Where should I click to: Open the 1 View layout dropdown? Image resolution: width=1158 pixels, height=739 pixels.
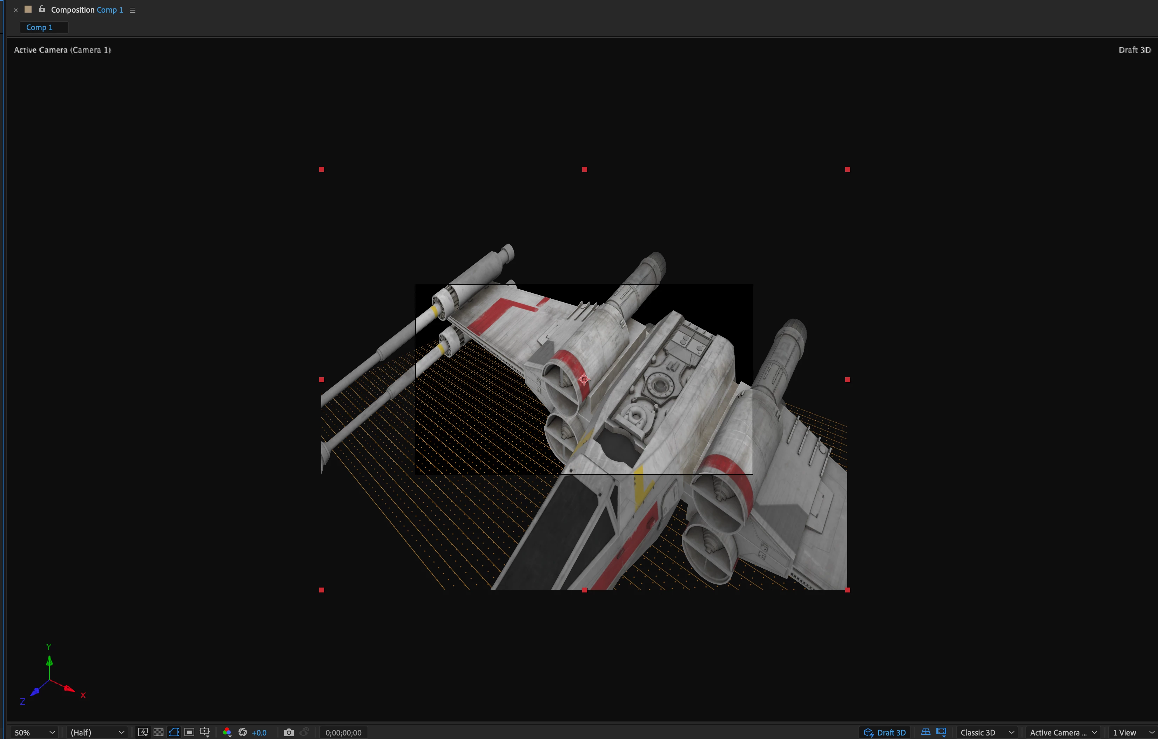1132,732
